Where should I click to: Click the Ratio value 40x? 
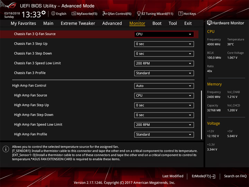tap(210, 71)
